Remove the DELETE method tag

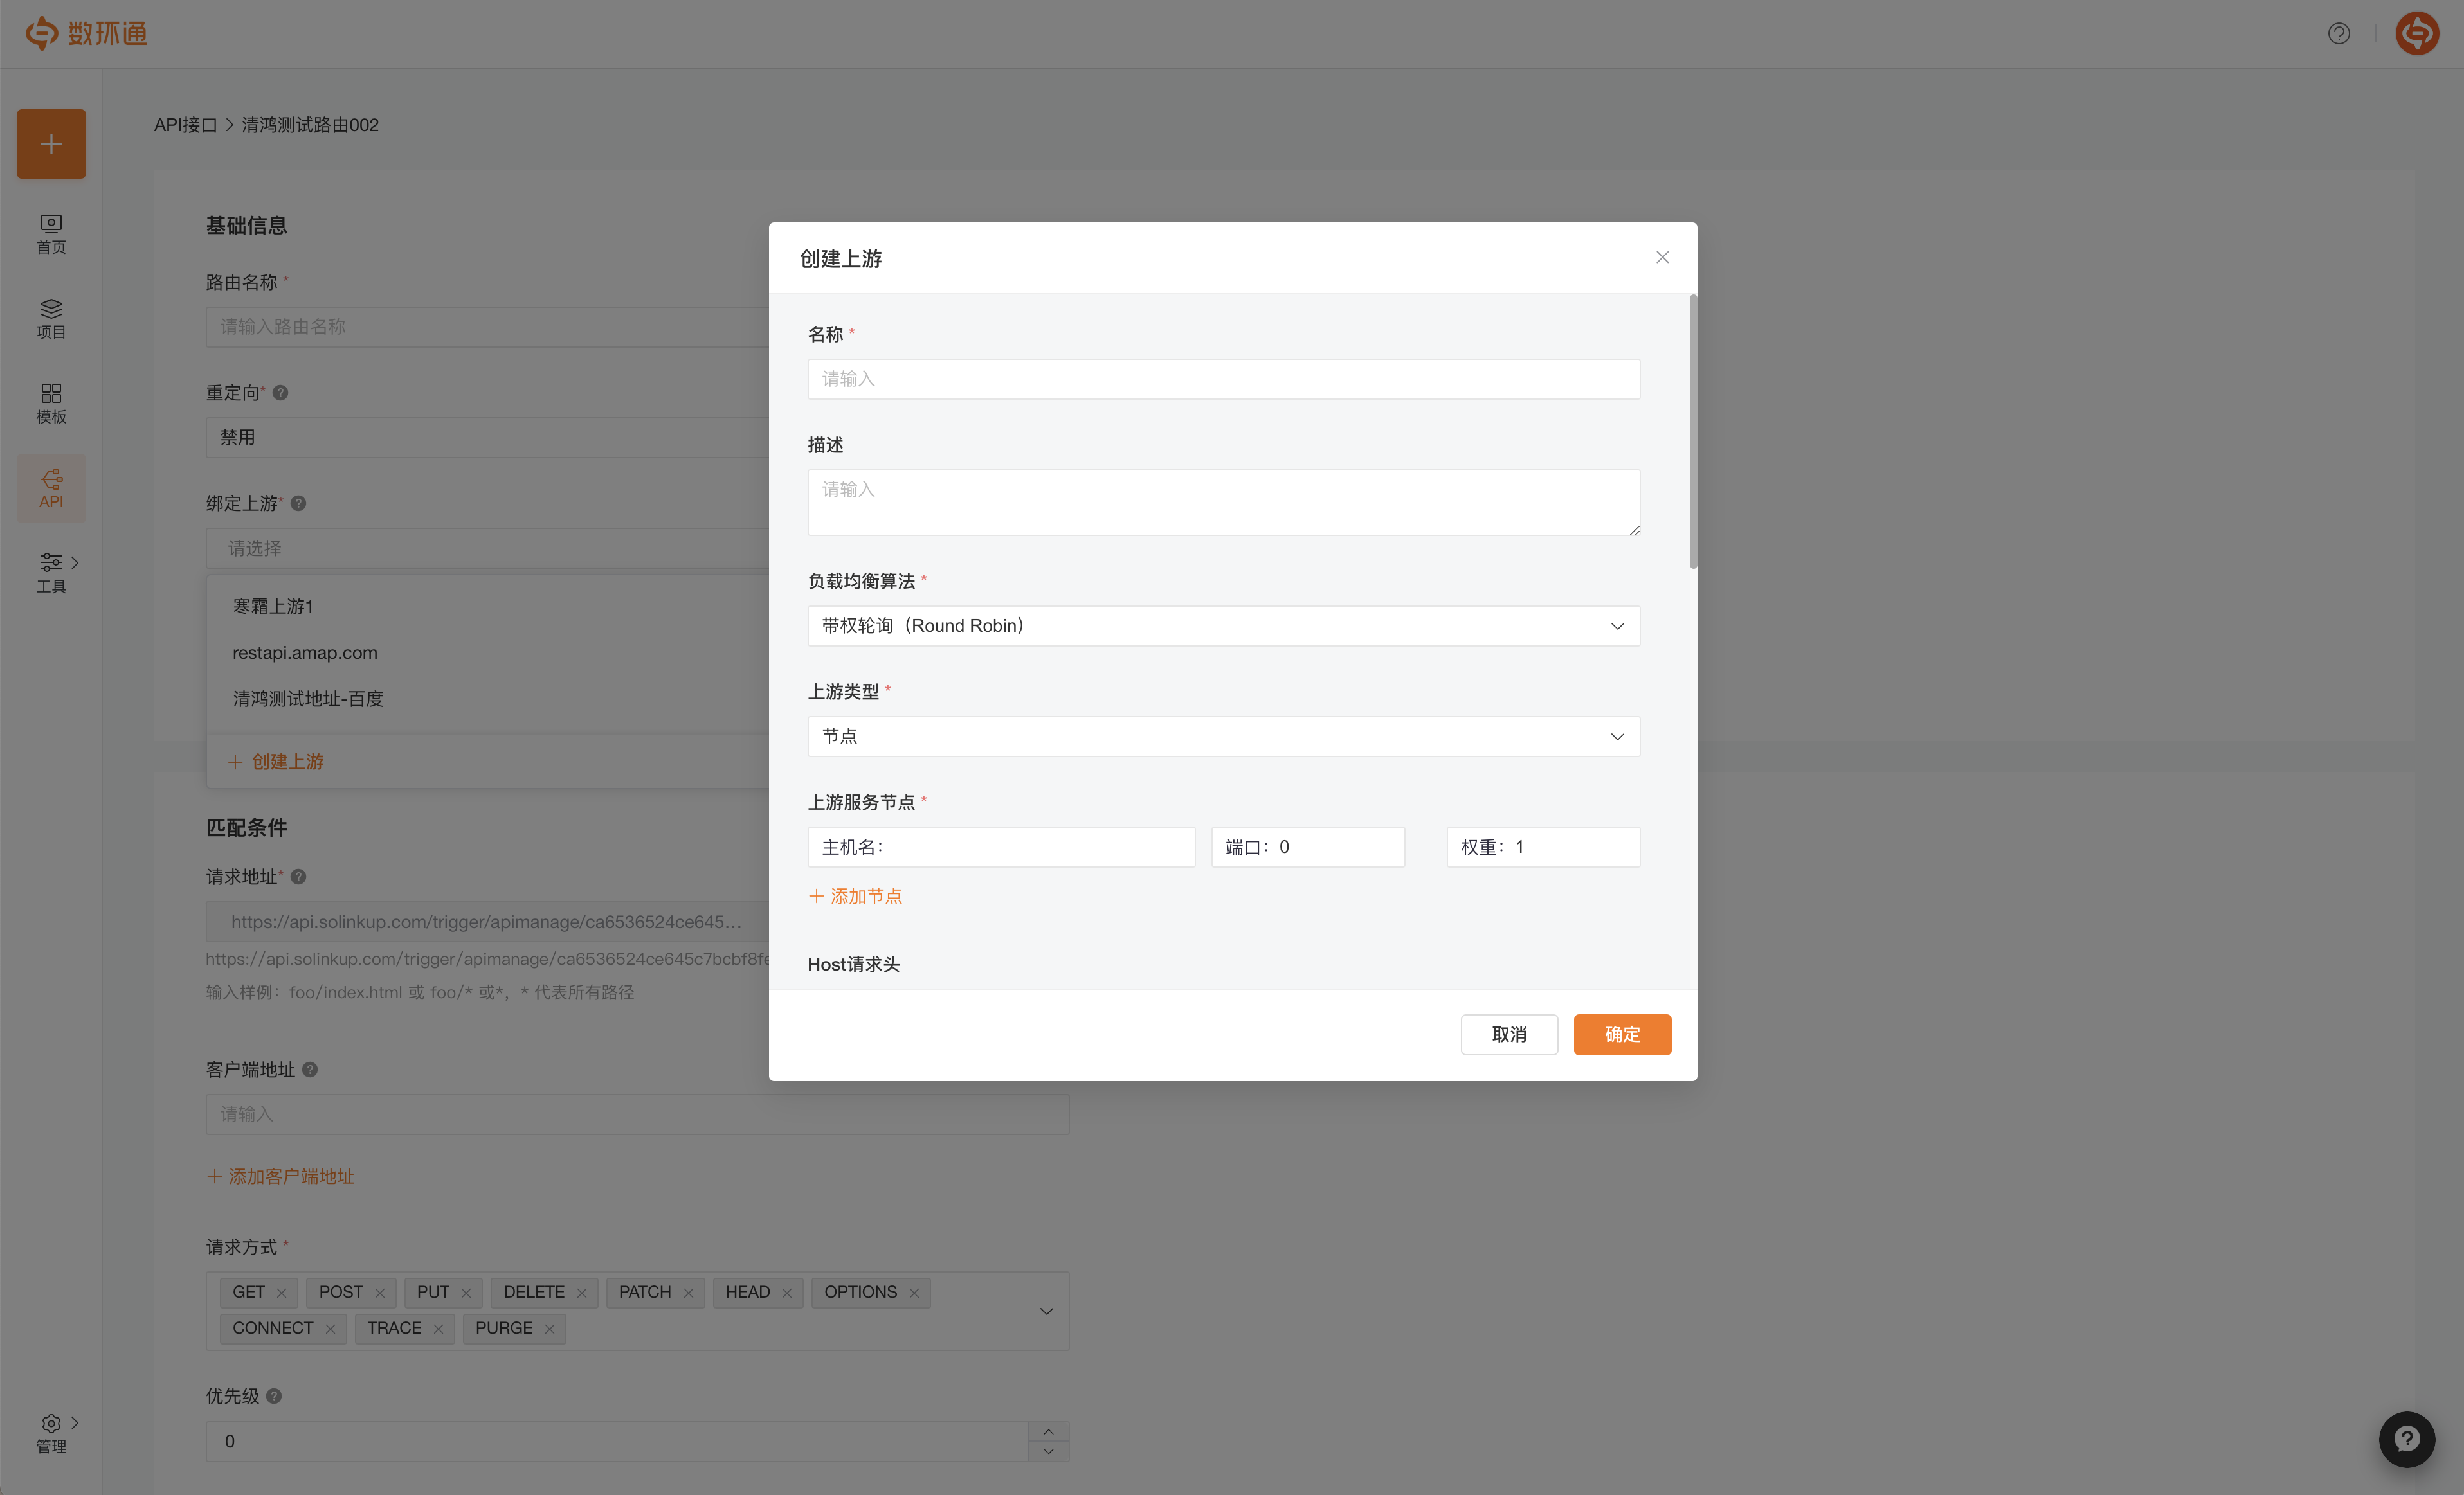click(582, 1293)
